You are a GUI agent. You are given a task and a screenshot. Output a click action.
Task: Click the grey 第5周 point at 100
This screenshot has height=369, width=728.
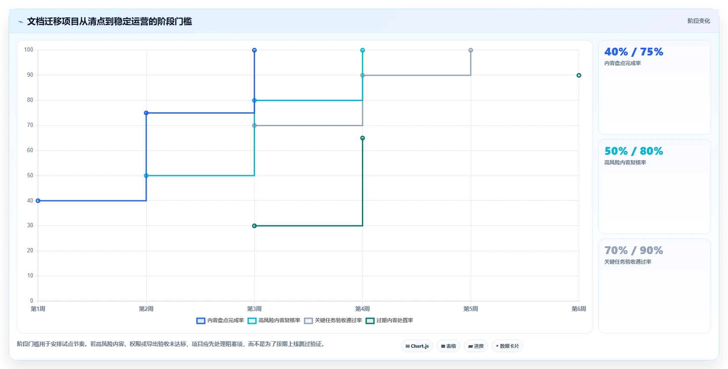471,50
